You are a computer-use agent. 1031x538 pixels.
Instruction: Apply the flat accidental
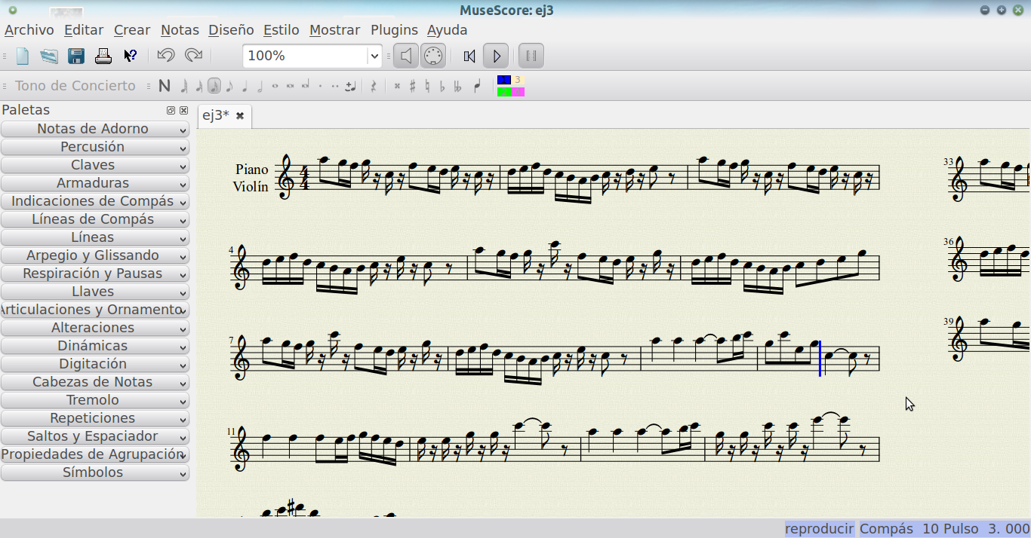(442, 86)
